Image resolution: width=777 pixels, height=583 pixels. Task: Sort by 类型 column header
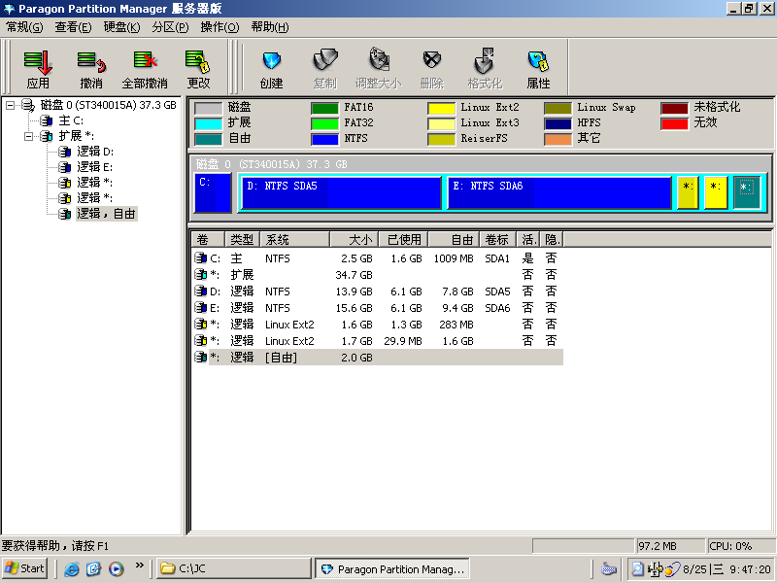pyautogui.click(x=242, y=240)
